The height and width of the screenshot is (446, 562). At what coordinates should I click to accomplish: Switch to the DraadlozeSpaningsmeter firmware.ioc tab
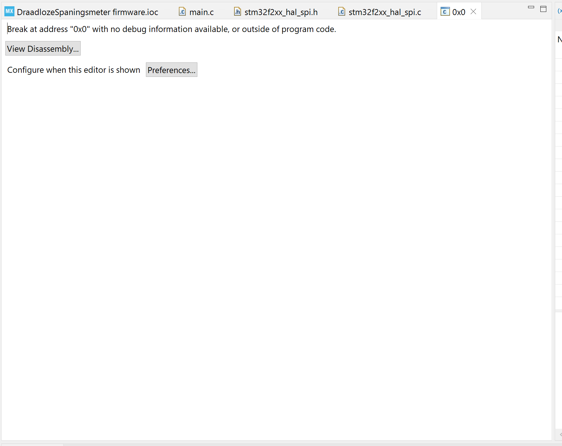coord(88,12)
